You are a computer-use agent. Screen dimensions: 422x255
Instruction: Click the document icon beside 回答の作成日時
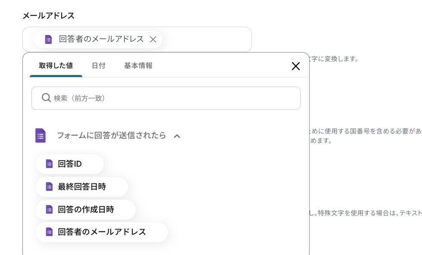(49, 209)
